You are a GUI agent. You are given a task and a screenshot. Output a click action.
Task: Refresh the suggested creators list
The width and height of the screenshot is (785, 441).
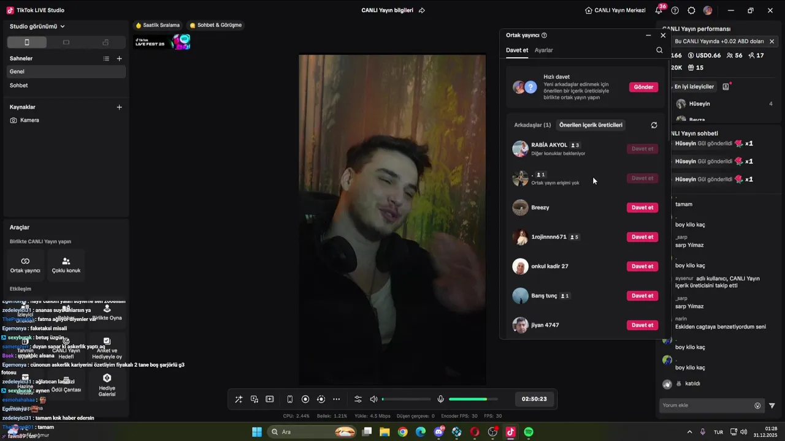654,125
